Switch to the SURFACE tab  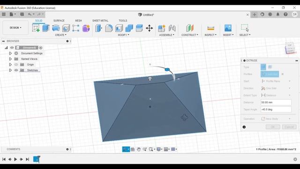pos(59,21)
